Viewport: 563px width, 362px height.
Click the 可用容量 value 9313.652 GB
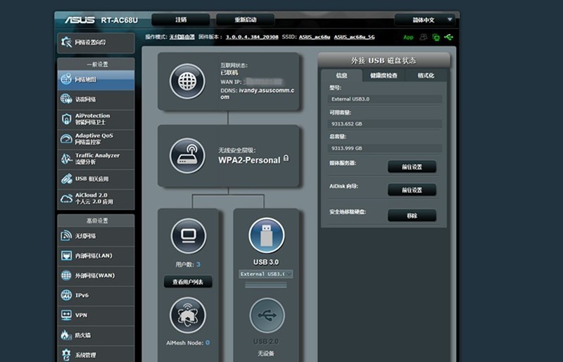[x=384, y=124]
